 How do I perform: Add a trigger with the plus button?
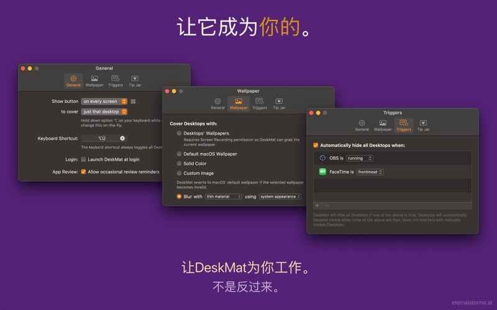click(317, 206)
